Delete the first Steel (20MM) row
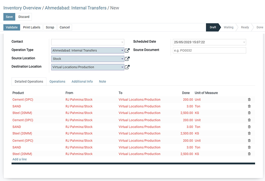265x181 pixels. click(x=249, y=113)
